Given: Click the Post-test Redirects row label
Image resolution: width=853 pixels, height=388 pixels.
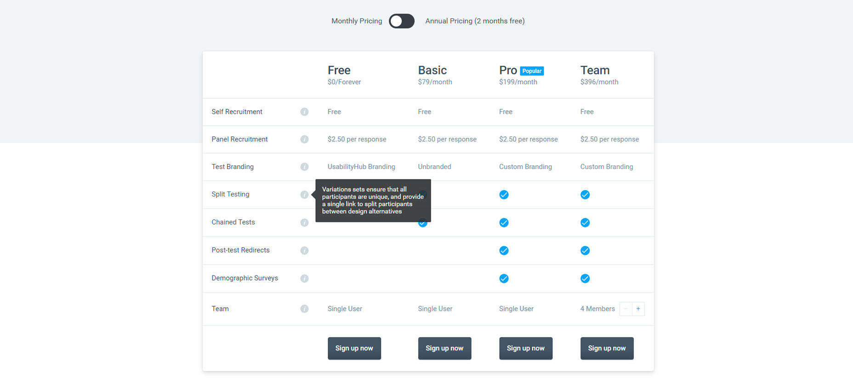Looking at the screenshot, I should coord(240,250).
